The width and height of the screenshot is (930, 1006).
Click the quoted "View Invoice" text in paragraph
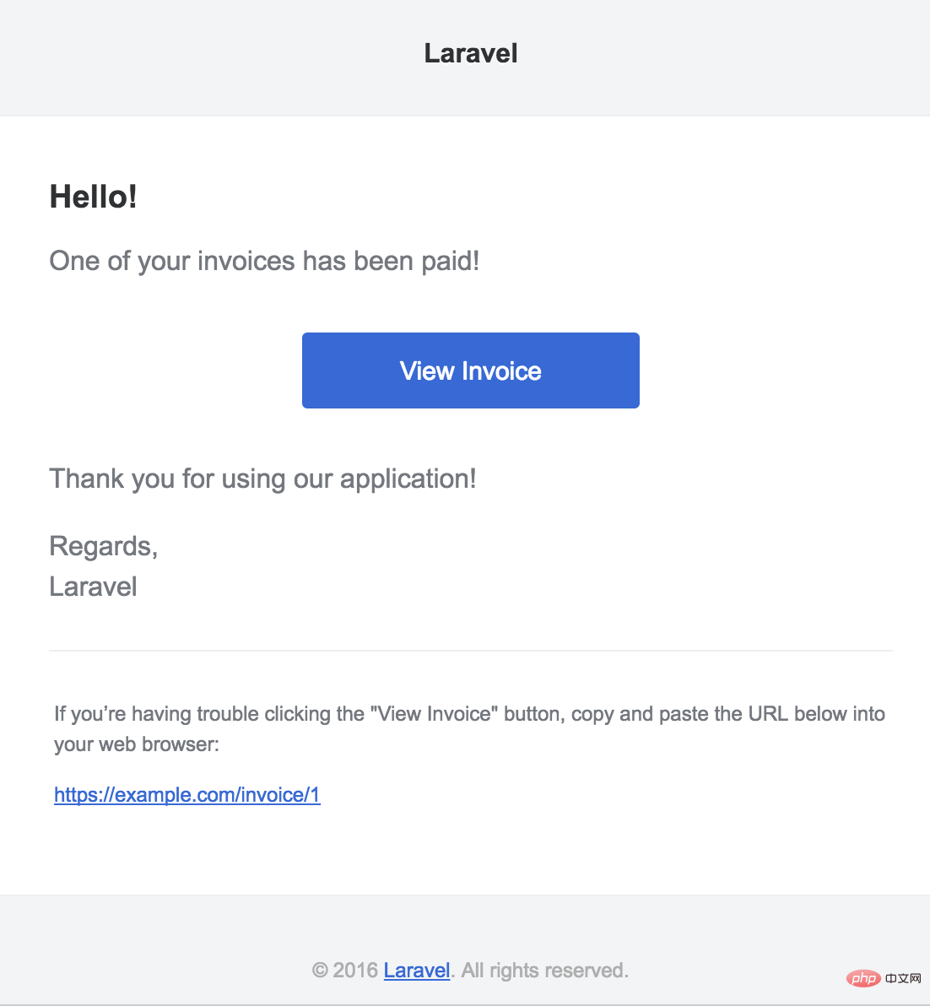pyautogui.click(x=435, y=714)
